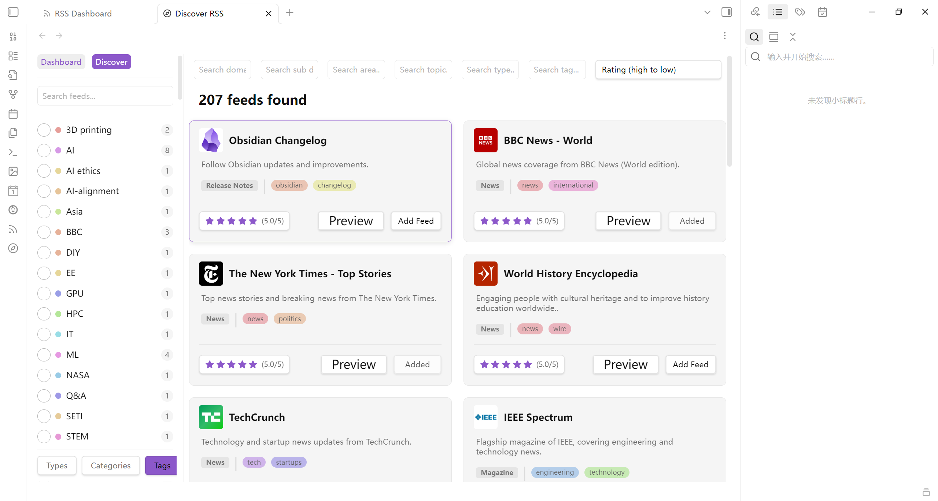Click the Search feeds input field

(105, 96)
